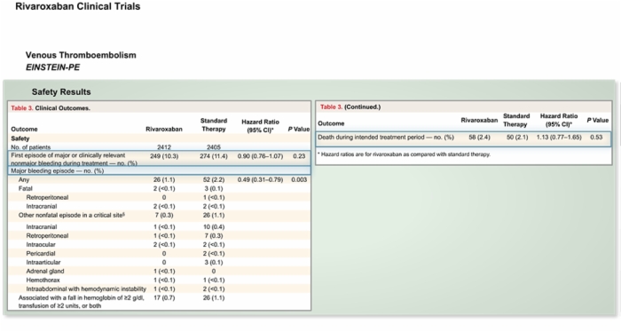Select the 'Intraocular' row label

click(x=41, y=244)
